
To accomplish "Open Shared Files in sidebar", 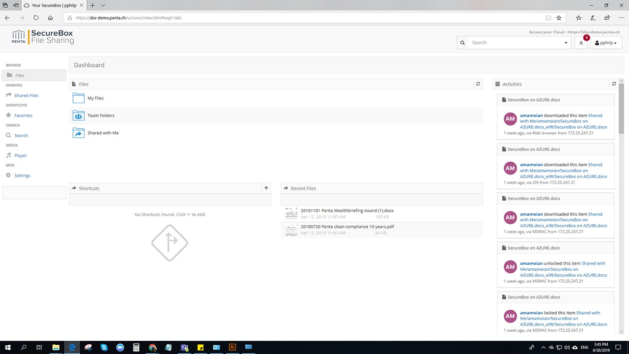I will (26, 95).
